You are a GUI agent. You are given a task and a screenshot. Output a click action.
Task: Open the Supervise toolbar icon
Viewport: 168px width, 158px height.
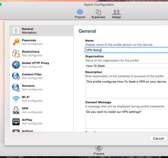(98, 12)
